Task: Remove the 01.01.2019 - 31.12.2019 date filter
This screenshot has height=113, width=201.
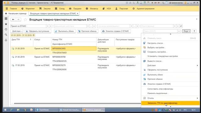Action: click(34, 35)
